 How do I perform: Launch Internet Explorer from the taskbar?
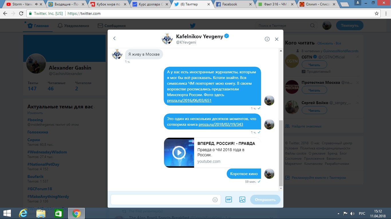tap(23, 213)
